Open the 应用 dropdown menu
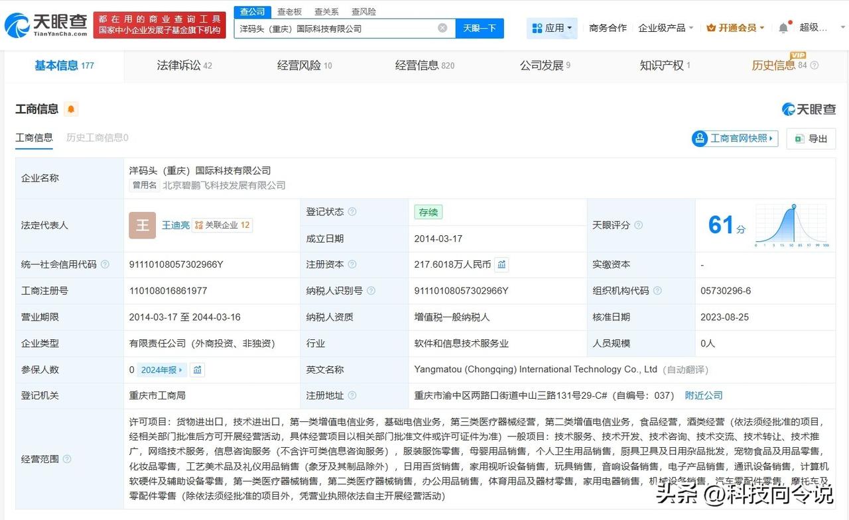The image size is (849, 520). 552,28
